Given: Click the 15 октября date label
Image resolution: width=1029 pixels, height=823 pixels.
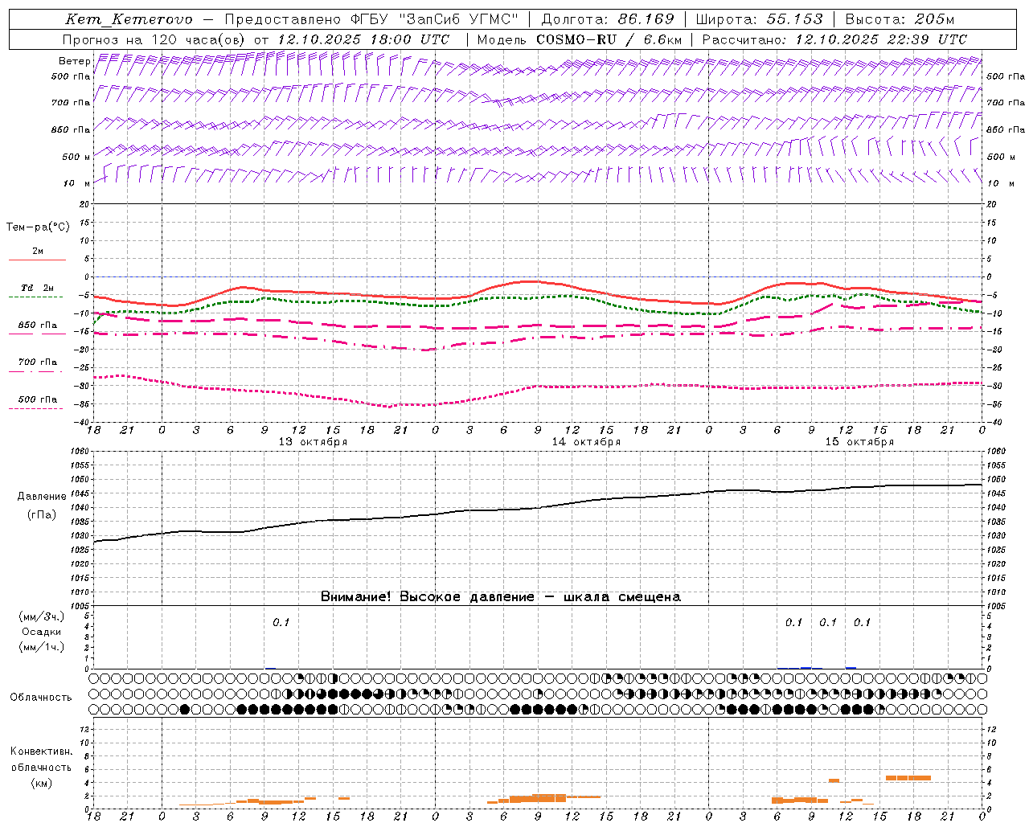Looking at the screenshot, I should coord(859,442).
